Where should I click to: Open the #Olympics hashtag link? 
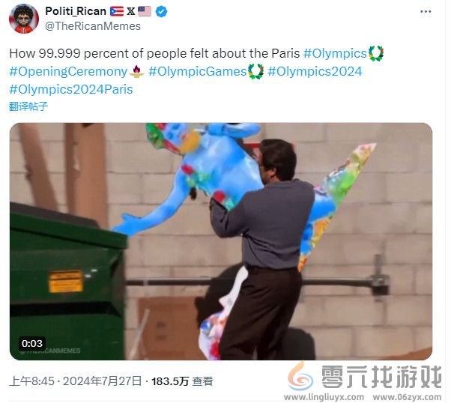coord(335,54)
